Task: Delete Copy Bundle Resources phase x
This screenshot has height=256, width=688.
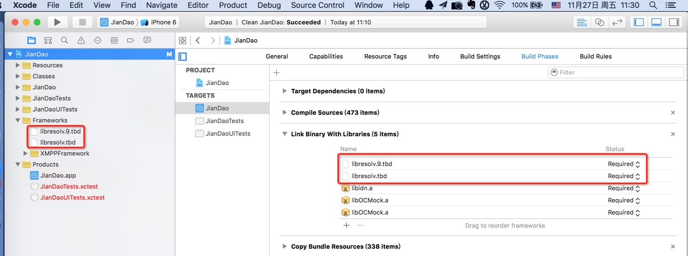Action: point(673,247)
